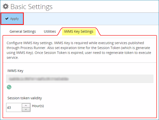
Task: Increase session token validity with the up arrow
Action: [x=26, y=105]
